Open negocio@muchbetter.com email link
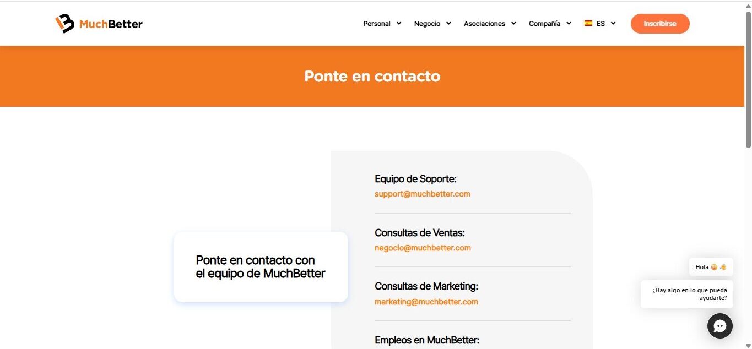The height and width of the screenshot is (349, 752). [423, 248]
